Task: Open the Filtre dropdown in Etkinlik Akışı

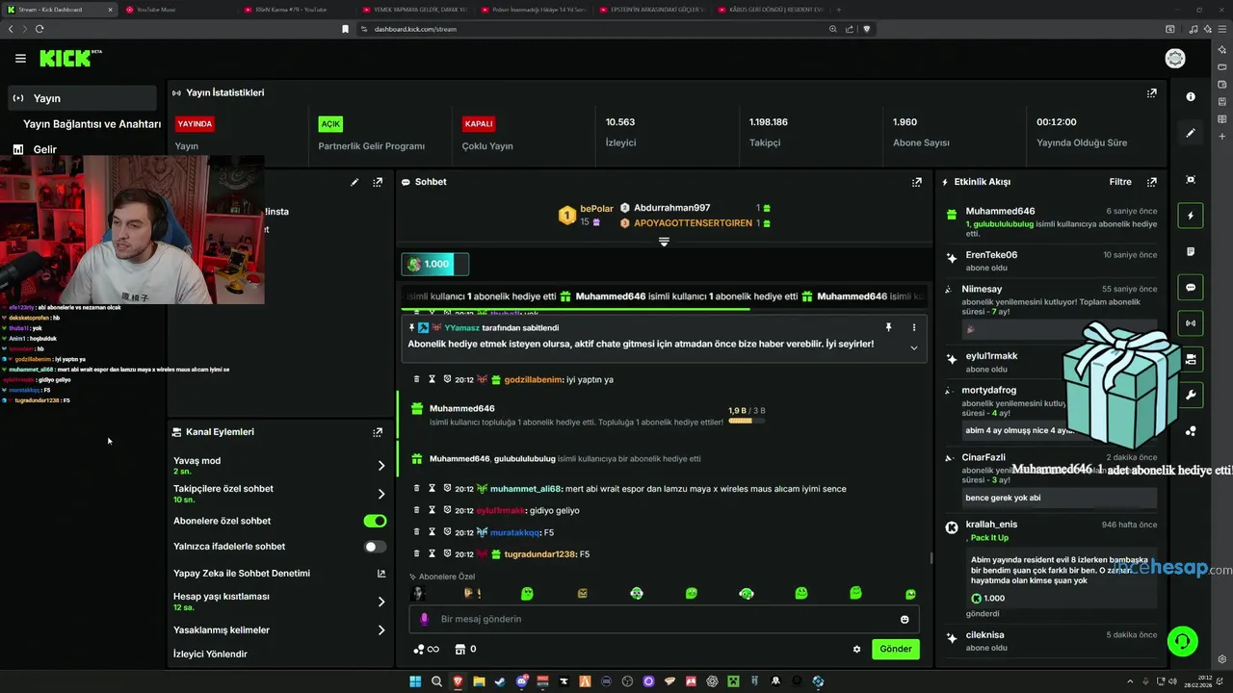Action: coord(1120,182)
